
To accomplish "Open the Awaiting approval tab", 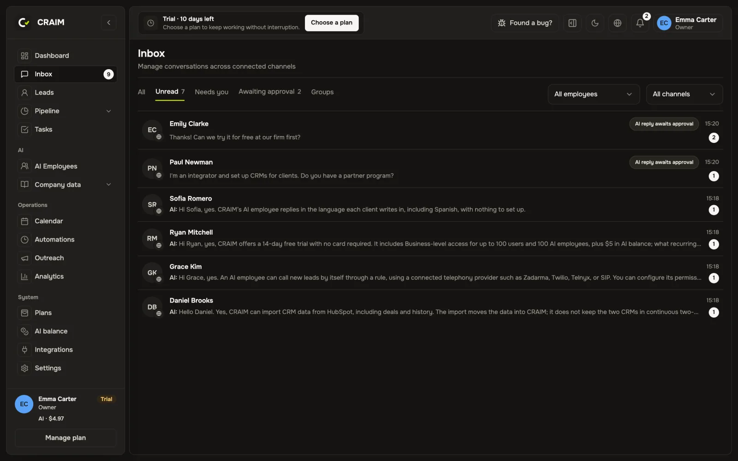I will (270, 92).
